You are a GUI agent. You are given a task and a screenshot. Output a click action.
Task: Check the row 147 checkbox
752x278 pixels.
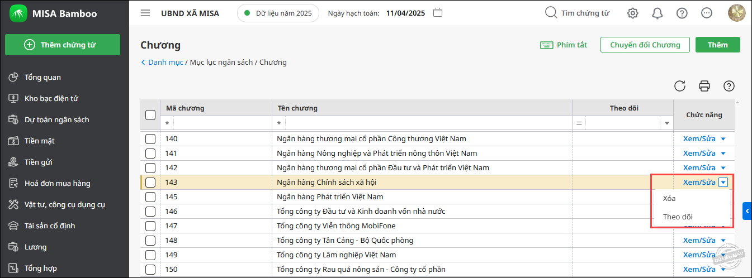[x=150, y=226]
